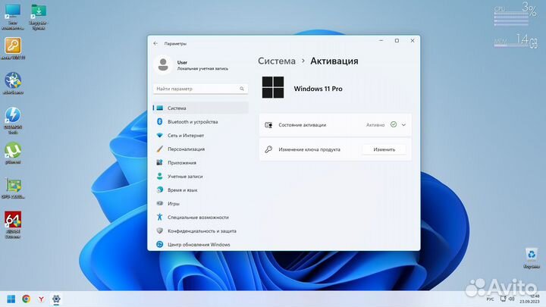Open the Игры section
The width and height of the screenshot is (546, 307).
pos(200,203)
